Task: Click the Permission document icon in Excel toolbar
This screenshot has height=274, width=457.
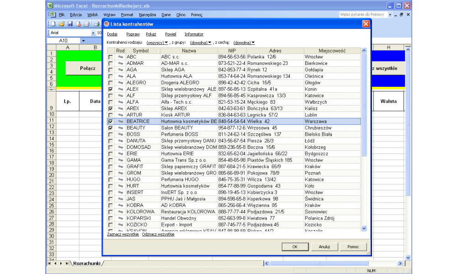Action: pyautogui.click(x=79, y=24)
